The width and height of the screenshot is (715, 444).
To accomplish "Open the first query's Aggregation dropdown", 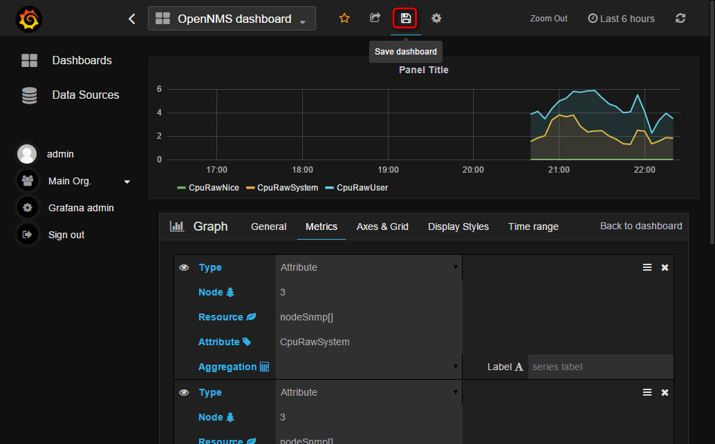I will click(x=369, y=367).
